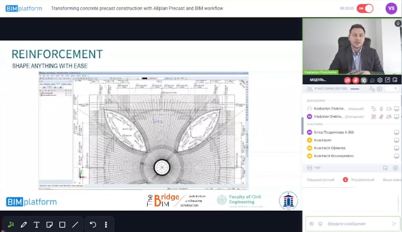The height and width of the screenshot is (232, 402).
Task: Click the expand window icon in module bar
Action: [388, 80]
